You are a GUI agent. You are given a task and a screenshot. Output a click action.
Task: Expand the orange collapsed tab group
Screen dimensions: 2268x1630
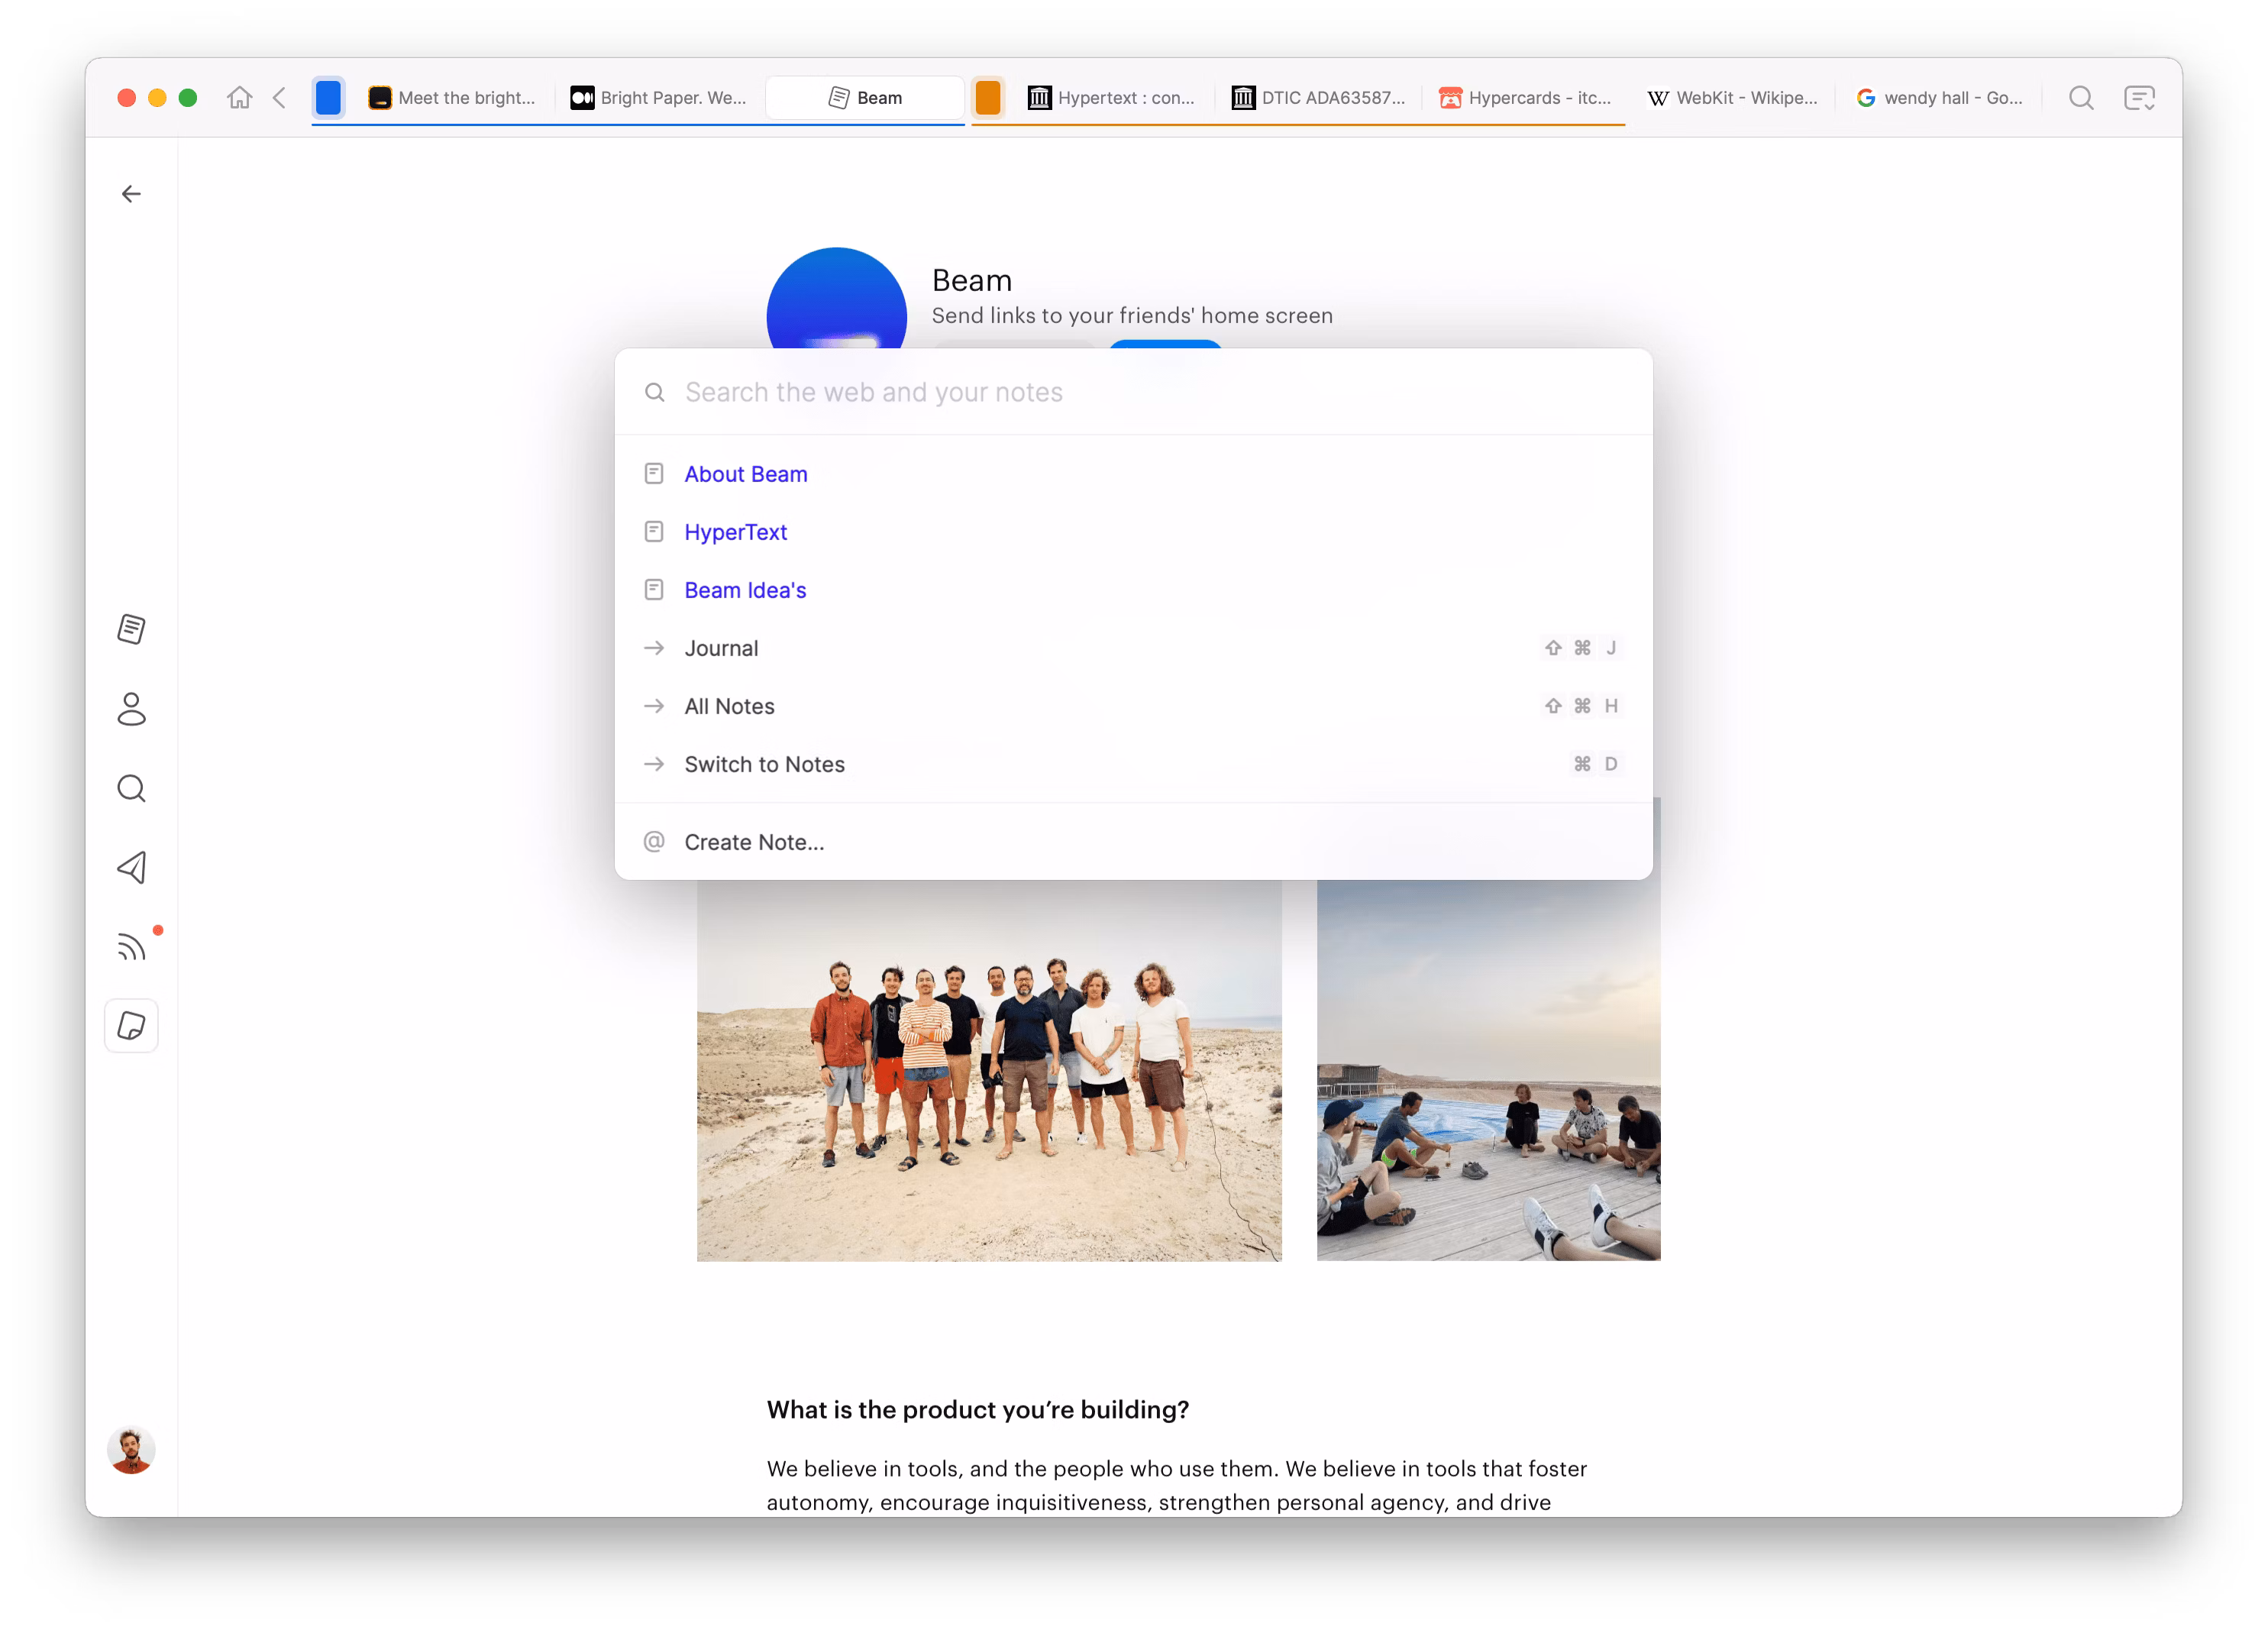[x=987, y=98]
